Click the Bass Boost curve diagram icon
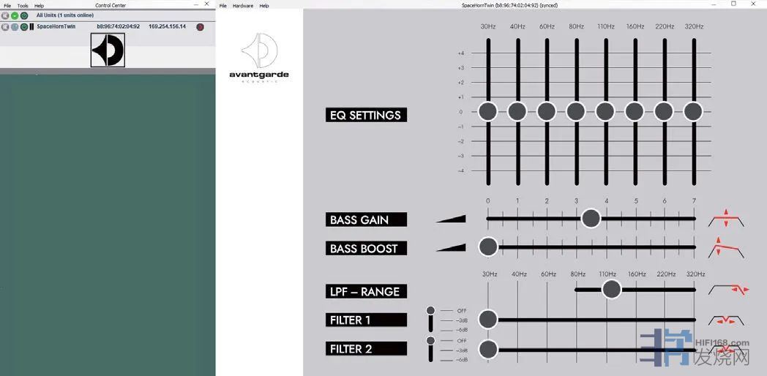 click(x=726, y=248)
